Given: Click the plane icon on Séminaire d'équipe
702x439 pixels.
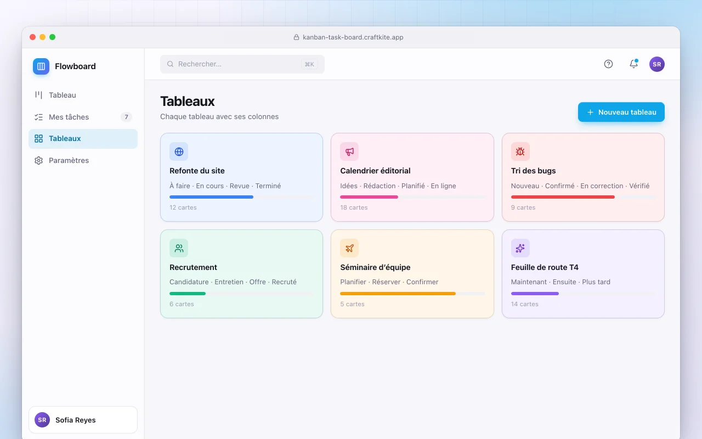Looking at the screenshot, I should (x=349, y=248).
